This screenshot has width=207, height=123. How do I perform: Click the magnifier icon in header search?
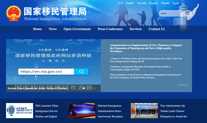click(188, 13)
